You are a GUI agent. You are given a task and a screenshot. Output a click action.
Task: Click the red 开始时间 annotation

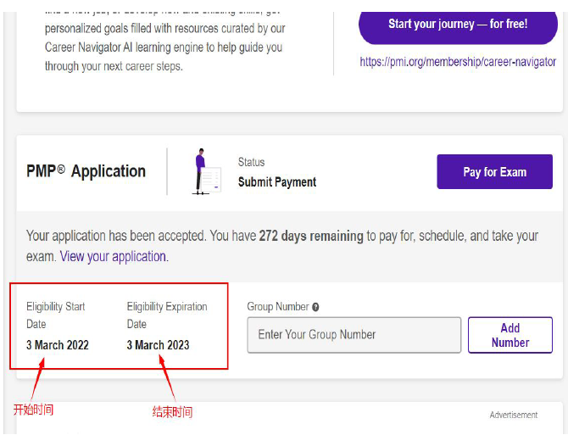pyautogui.click(x=34, y=410)
